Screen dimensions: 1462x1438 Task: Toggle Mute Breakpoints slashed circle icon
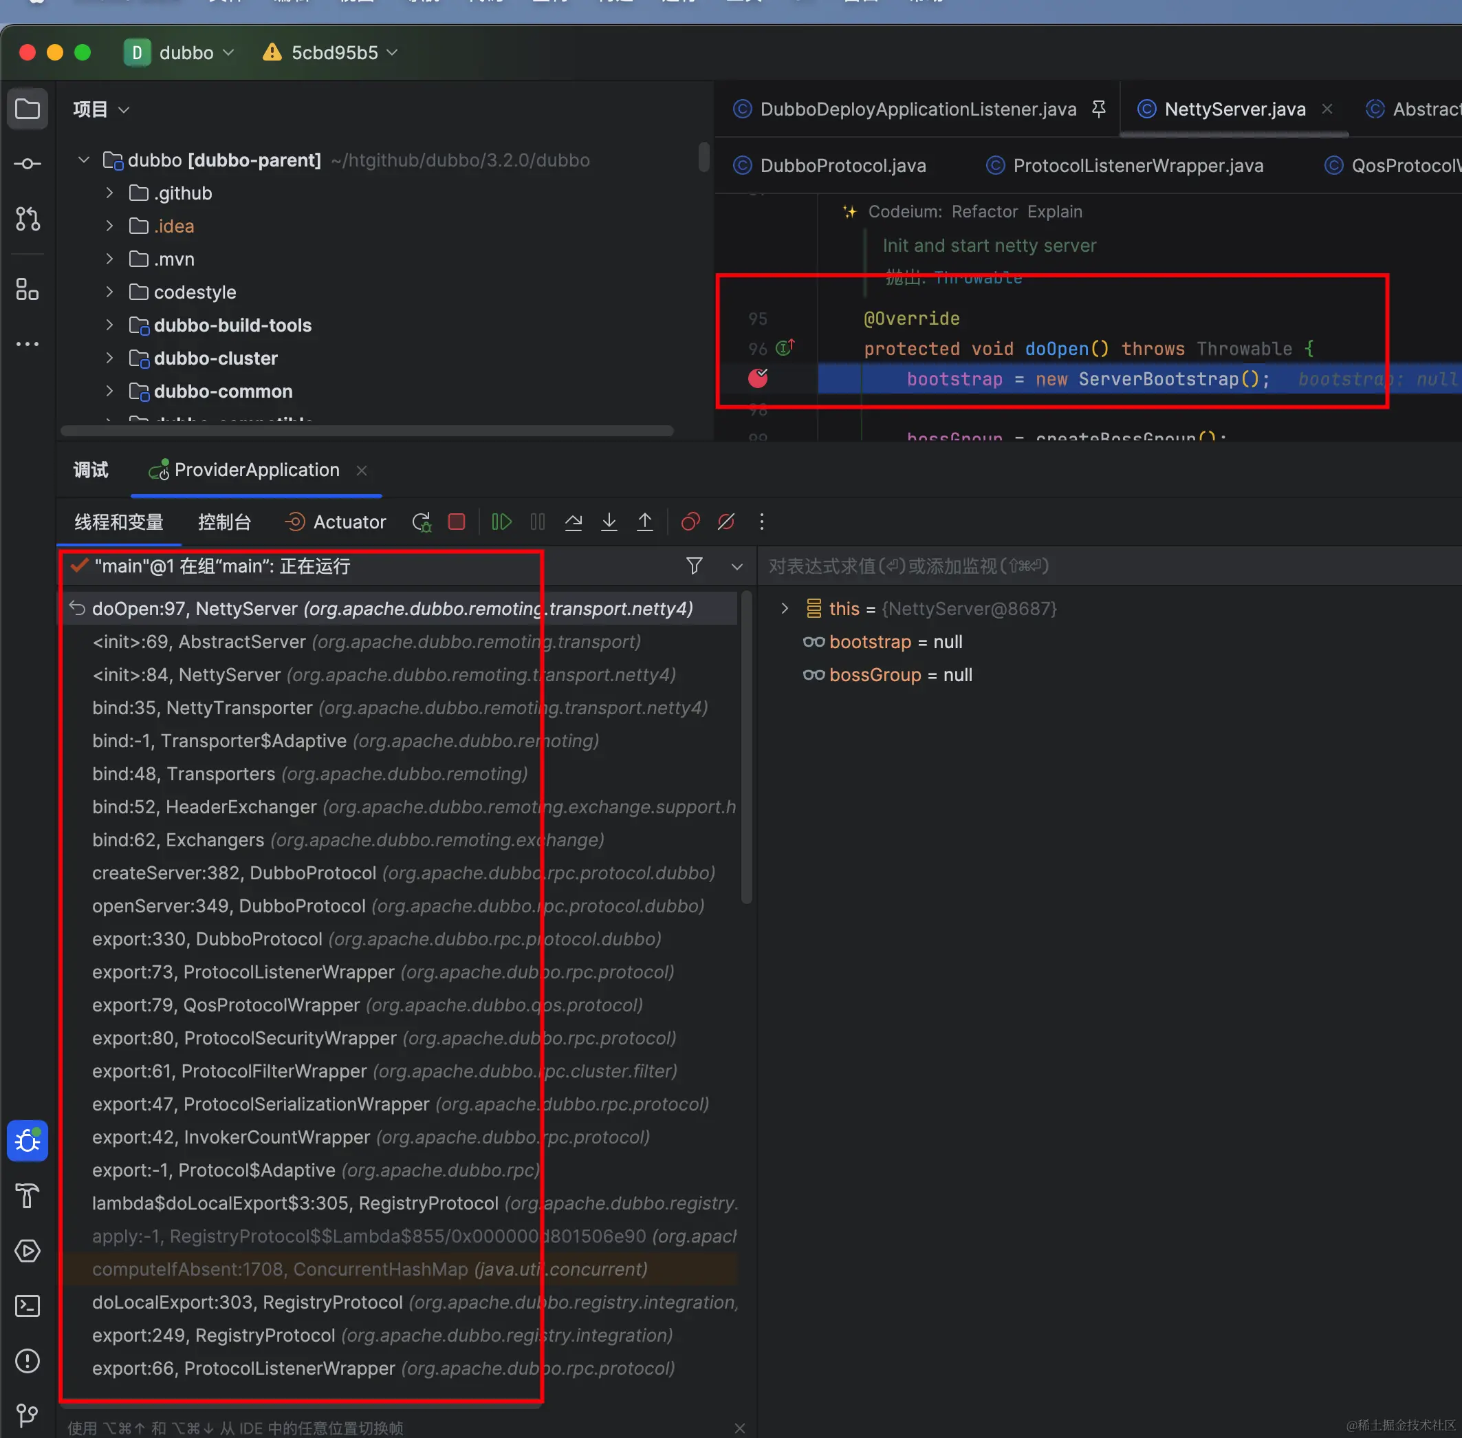point(726,522)
